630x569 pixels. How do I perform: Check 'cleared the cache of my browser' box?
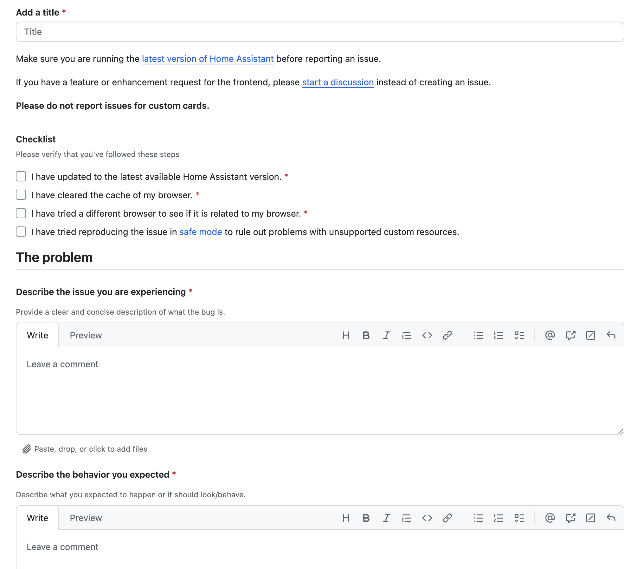pos(21,195)
